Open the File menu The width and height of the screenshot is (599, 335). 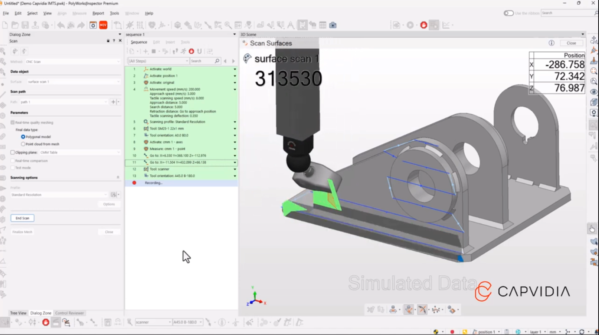click(x=6, y=13)
